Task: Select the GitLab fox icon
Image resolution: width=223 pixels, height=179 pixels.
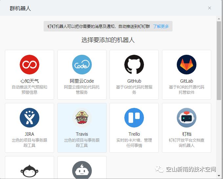Action: (x=187, y=65)
